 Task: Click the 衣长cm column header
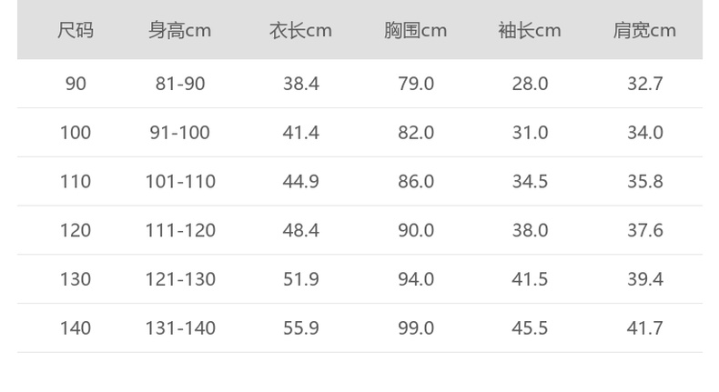point(300,31)
